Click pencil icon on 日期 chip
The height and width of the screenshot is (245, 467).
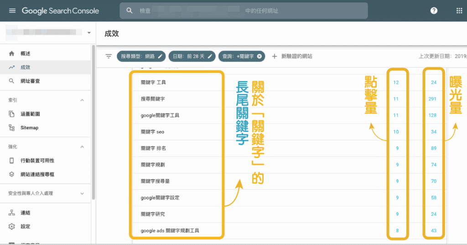pyautogui.click(x=210, y=56)
